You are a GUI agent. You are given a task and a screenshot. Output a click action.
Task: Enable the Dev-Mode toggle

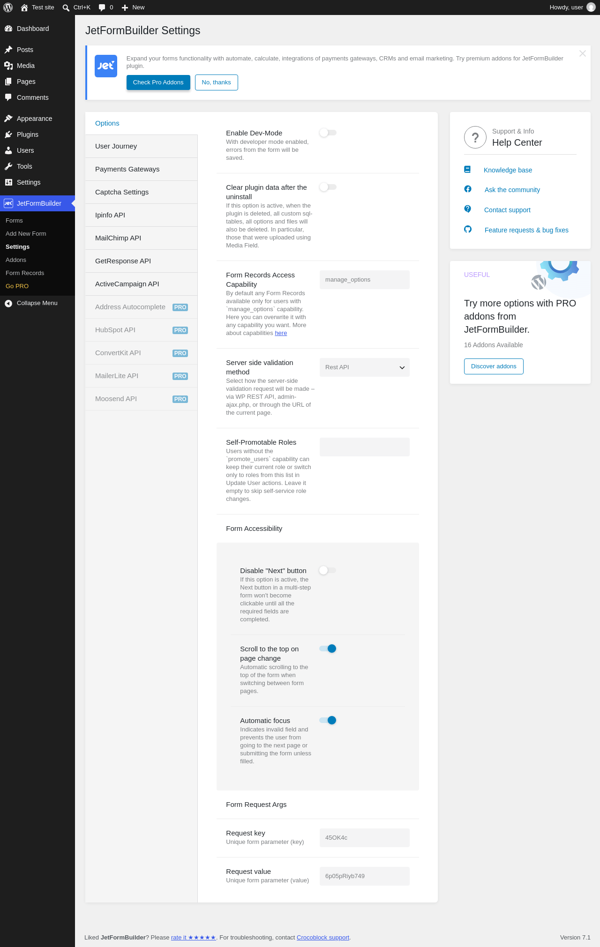point(328,133)
